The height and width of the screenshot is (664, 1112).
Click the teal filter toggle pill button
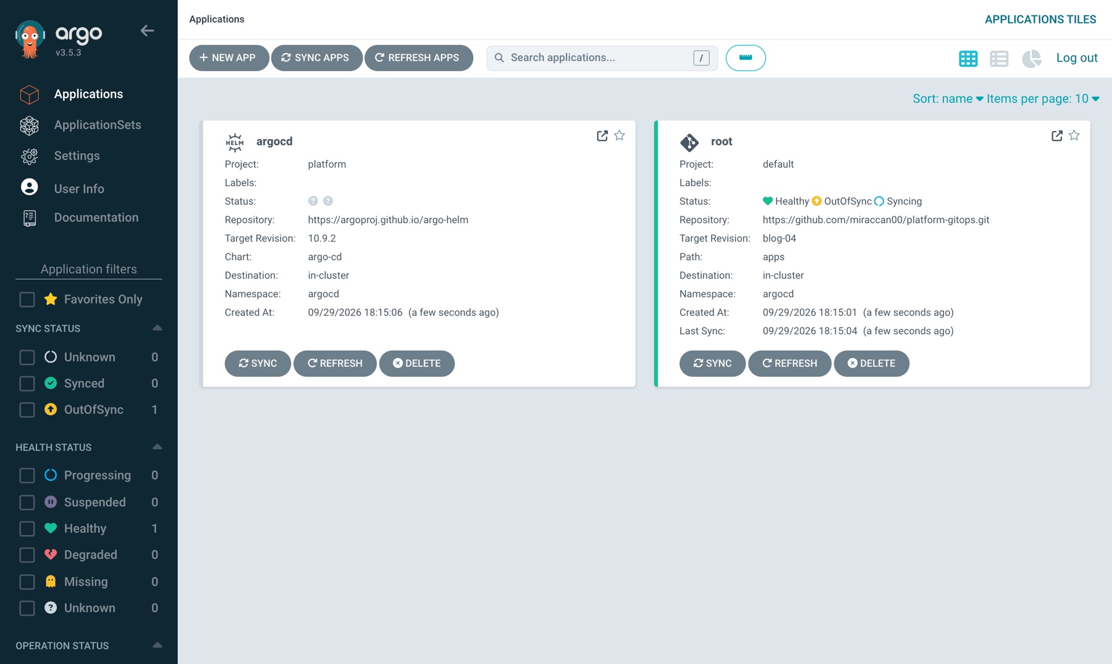746,58
